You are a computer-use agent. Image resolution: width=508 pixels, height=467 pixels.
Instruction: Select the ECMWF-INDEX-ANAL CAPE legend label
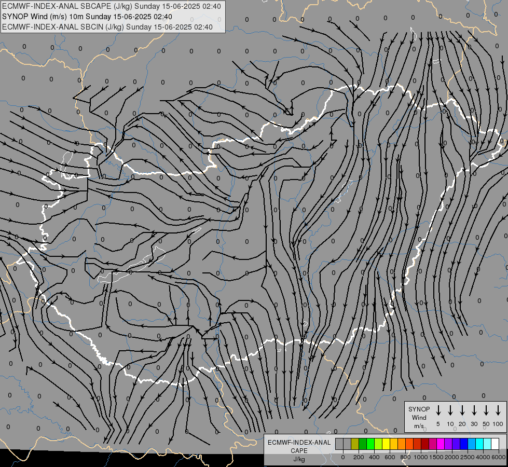pyautogui.click(x=299, y=446)
